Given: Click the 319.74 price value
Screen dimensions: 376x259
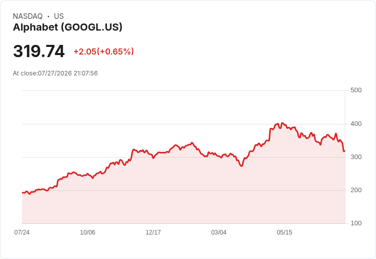Looking at the screenshot, I should (39, 51).
